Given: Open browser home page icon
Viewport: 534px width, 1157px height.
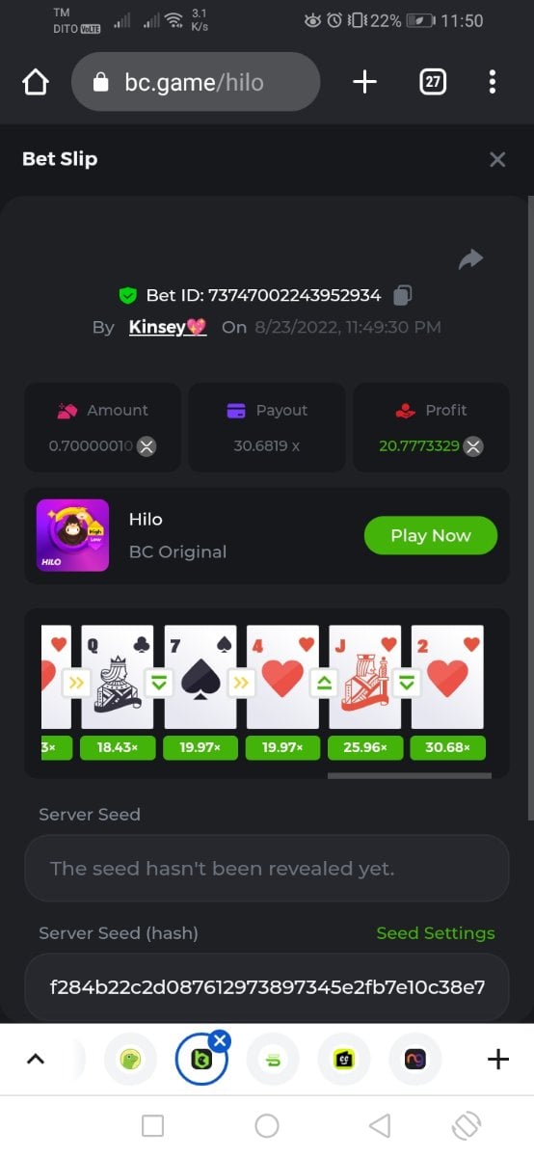Looking at the screenshot, I should click(x=36, y=83).
